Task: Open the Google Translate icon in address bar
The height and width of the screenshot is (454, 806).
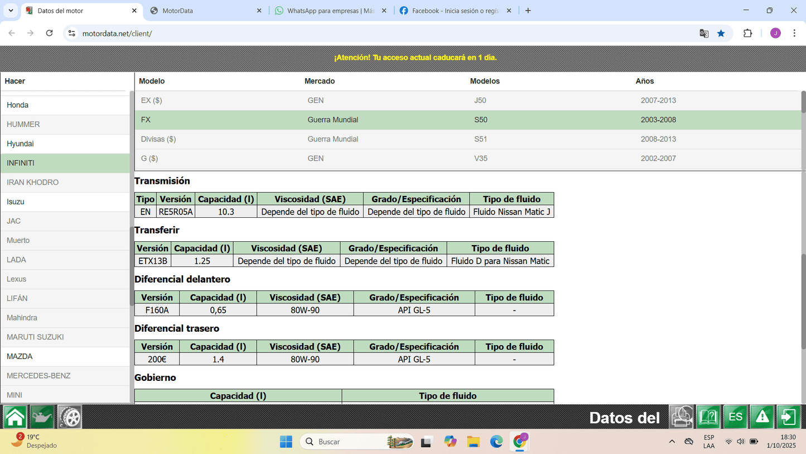Action: click(x=704, y=34)
